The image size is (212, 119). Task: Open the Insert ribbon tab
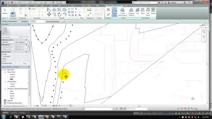(39, 6)
